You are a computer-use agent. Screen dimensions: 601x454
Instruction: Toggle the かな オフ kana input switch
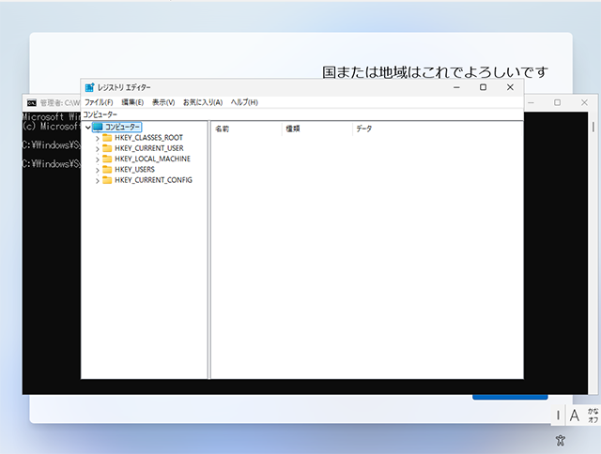(x=593, y=416)
